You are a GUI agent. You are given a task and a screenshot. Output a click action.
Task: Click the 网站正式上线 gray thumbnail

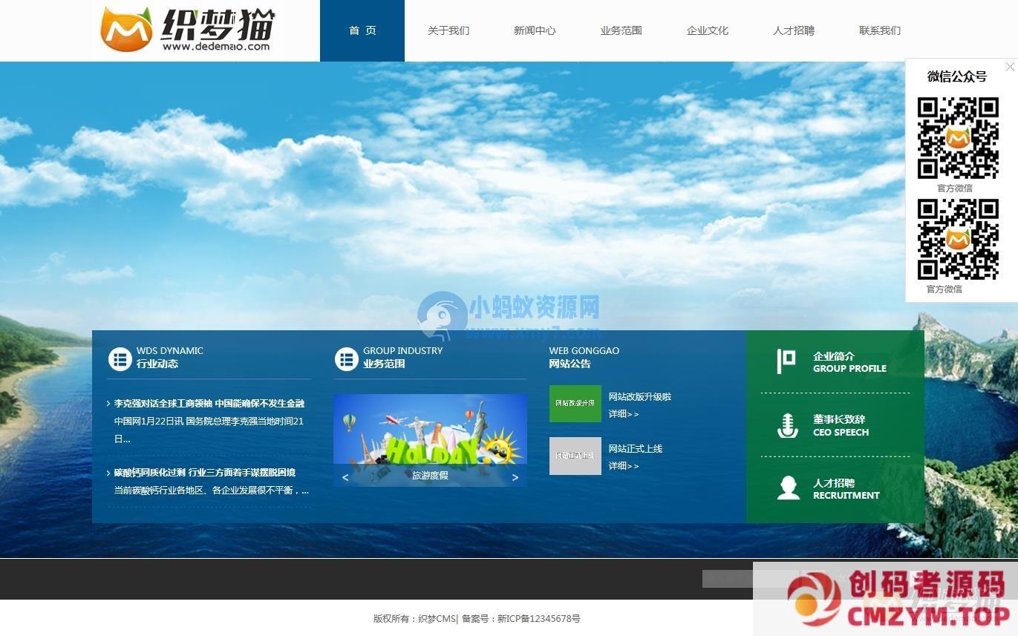[575, 456]
